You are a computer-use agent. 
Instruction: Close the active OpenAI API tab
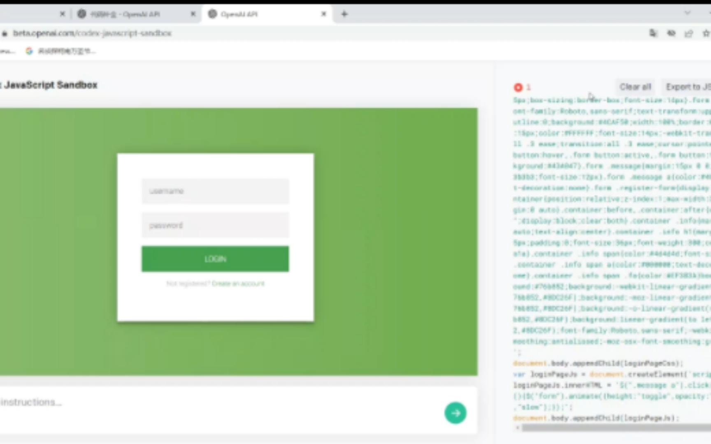tap(323, 14)
